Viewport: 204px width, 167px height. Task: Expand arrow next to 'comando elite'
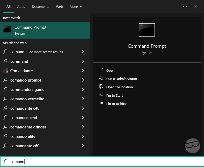pos(83,136)
